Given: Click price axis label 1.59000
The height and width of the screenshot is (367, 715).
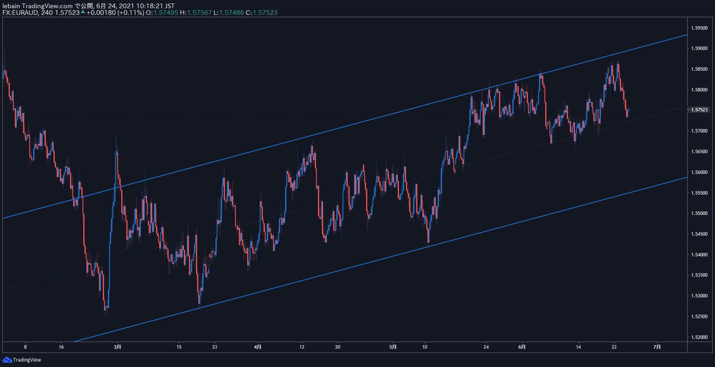Looking at the screenshot, I should click(x=699, y=48).
